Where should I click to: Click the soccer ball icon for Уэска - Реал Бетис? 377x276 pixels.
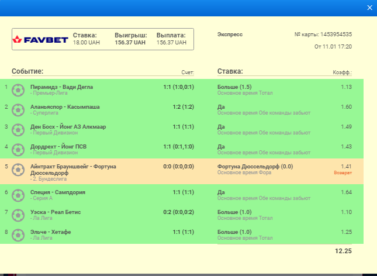pos(19,215)
